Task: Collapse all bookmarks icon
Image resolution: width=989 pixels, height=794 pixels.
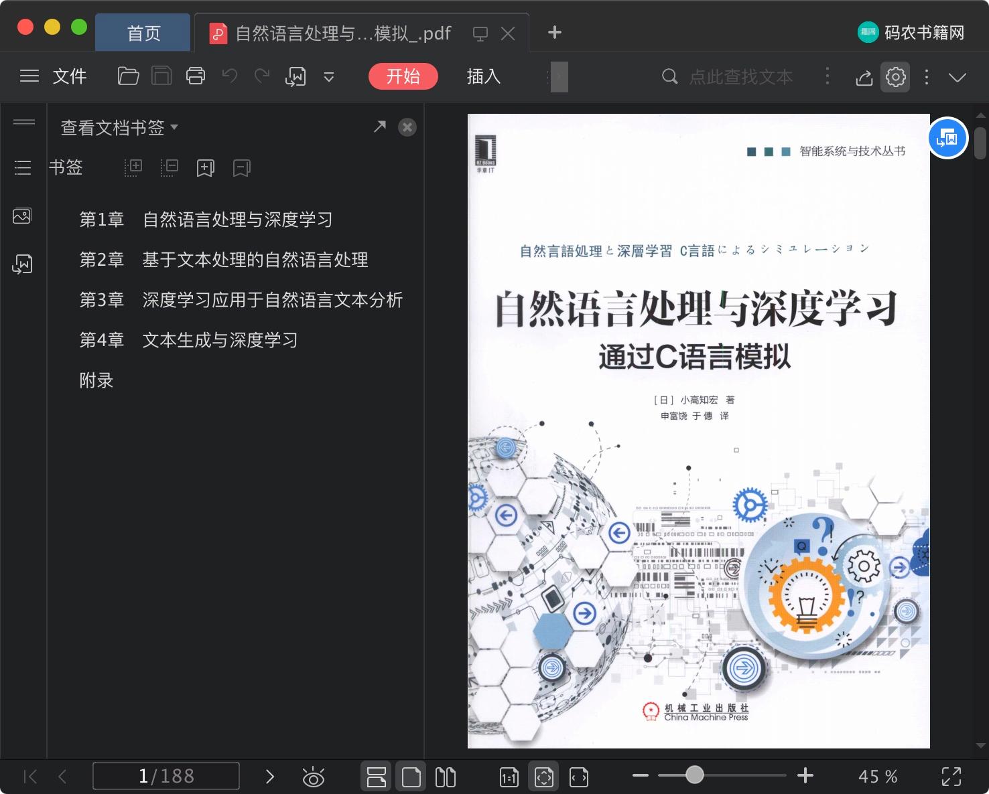Action: point(170,168)
